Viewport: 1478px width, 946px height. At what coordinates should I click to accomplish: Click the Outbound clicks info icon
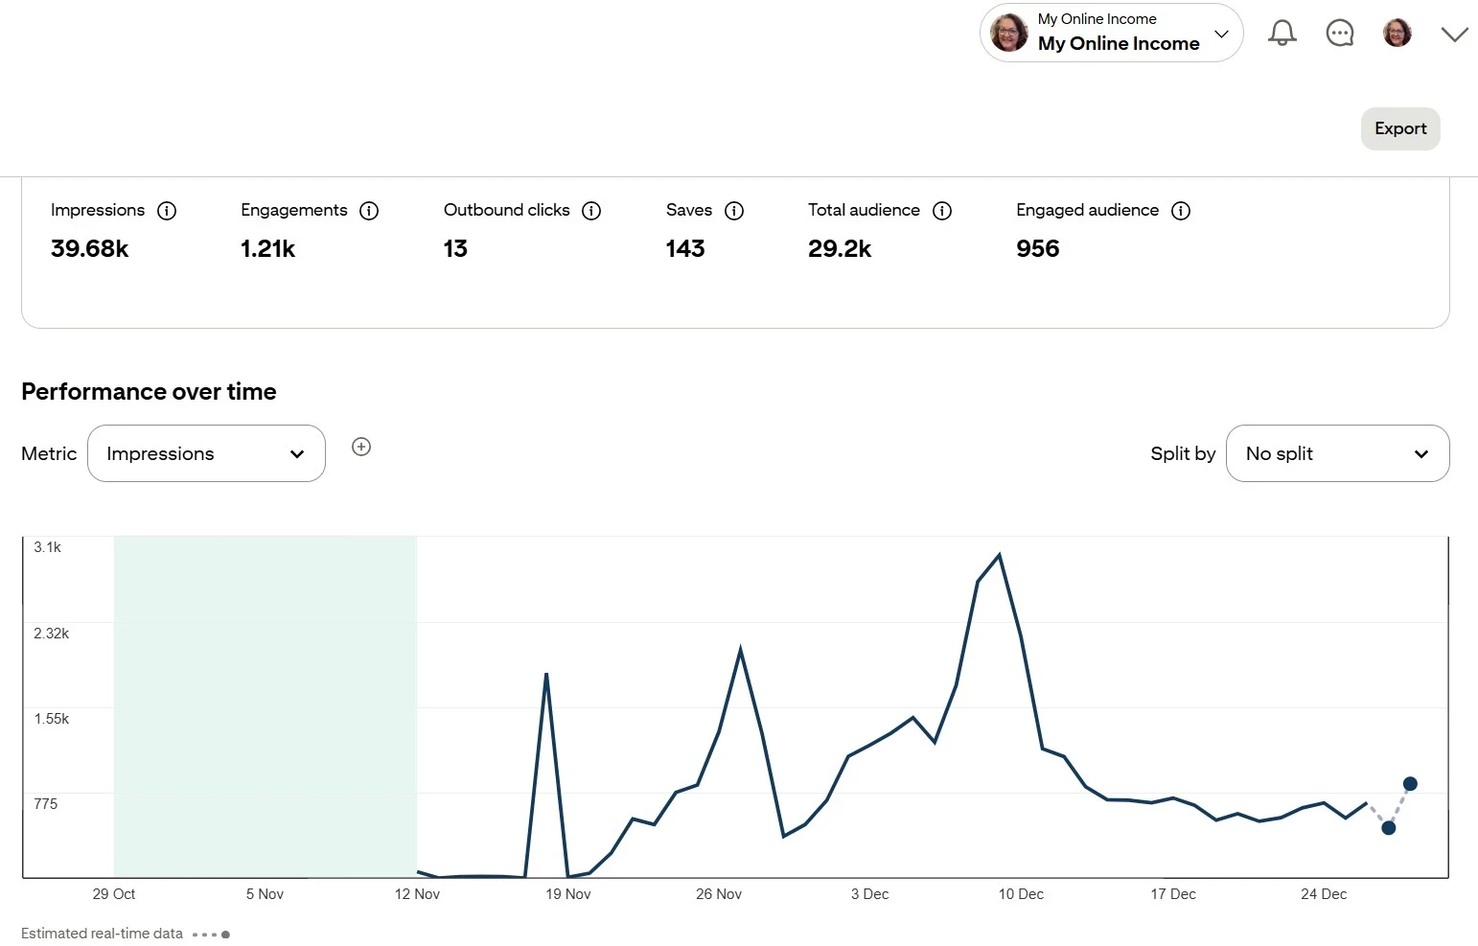coord(591,211)
